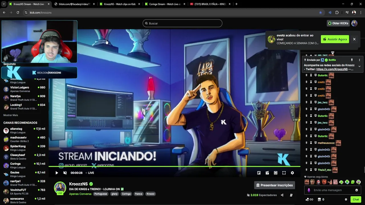Click Obter KICKs button

pos(338,23)
